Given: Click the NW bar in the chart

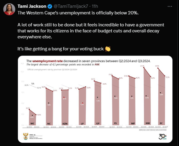Looking at the screenshot, I should pyautogui.click(x=147, y=96).
